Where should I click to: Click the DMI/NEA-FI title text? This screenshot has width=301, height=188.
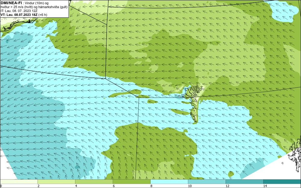[11, 3]
